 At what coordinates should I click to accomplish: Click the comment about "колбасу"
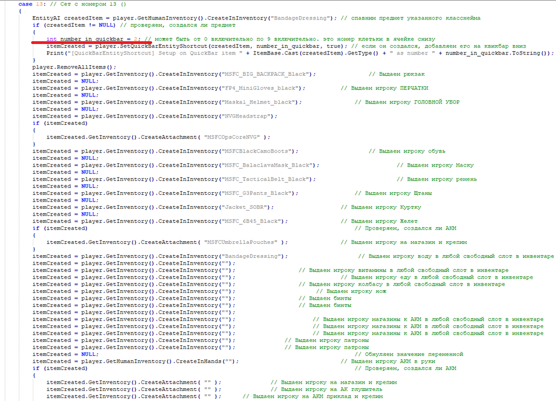tap(402, 285)
